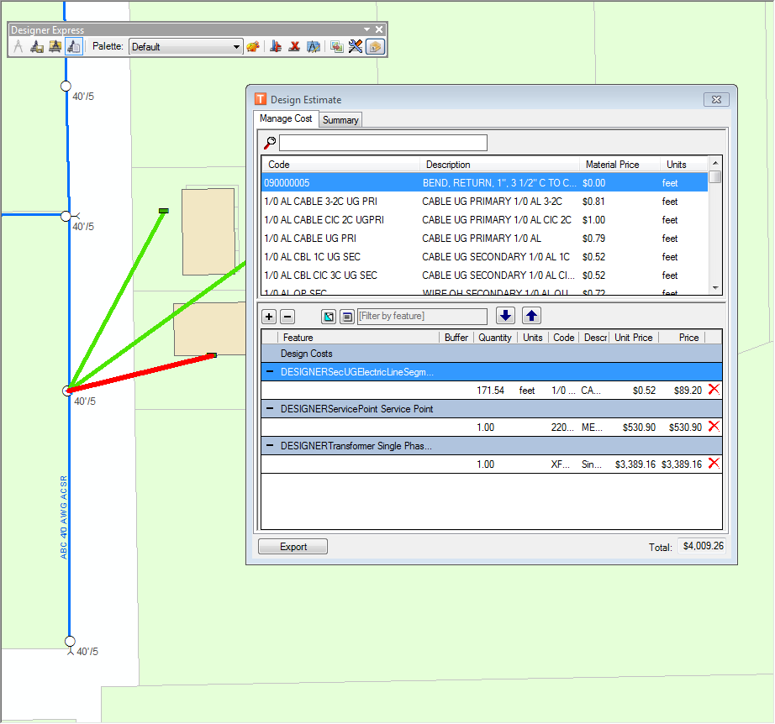Click the paint palette icon beside Palette dropdown
Viewport: 775px width, 724px height.
[253, 47]
